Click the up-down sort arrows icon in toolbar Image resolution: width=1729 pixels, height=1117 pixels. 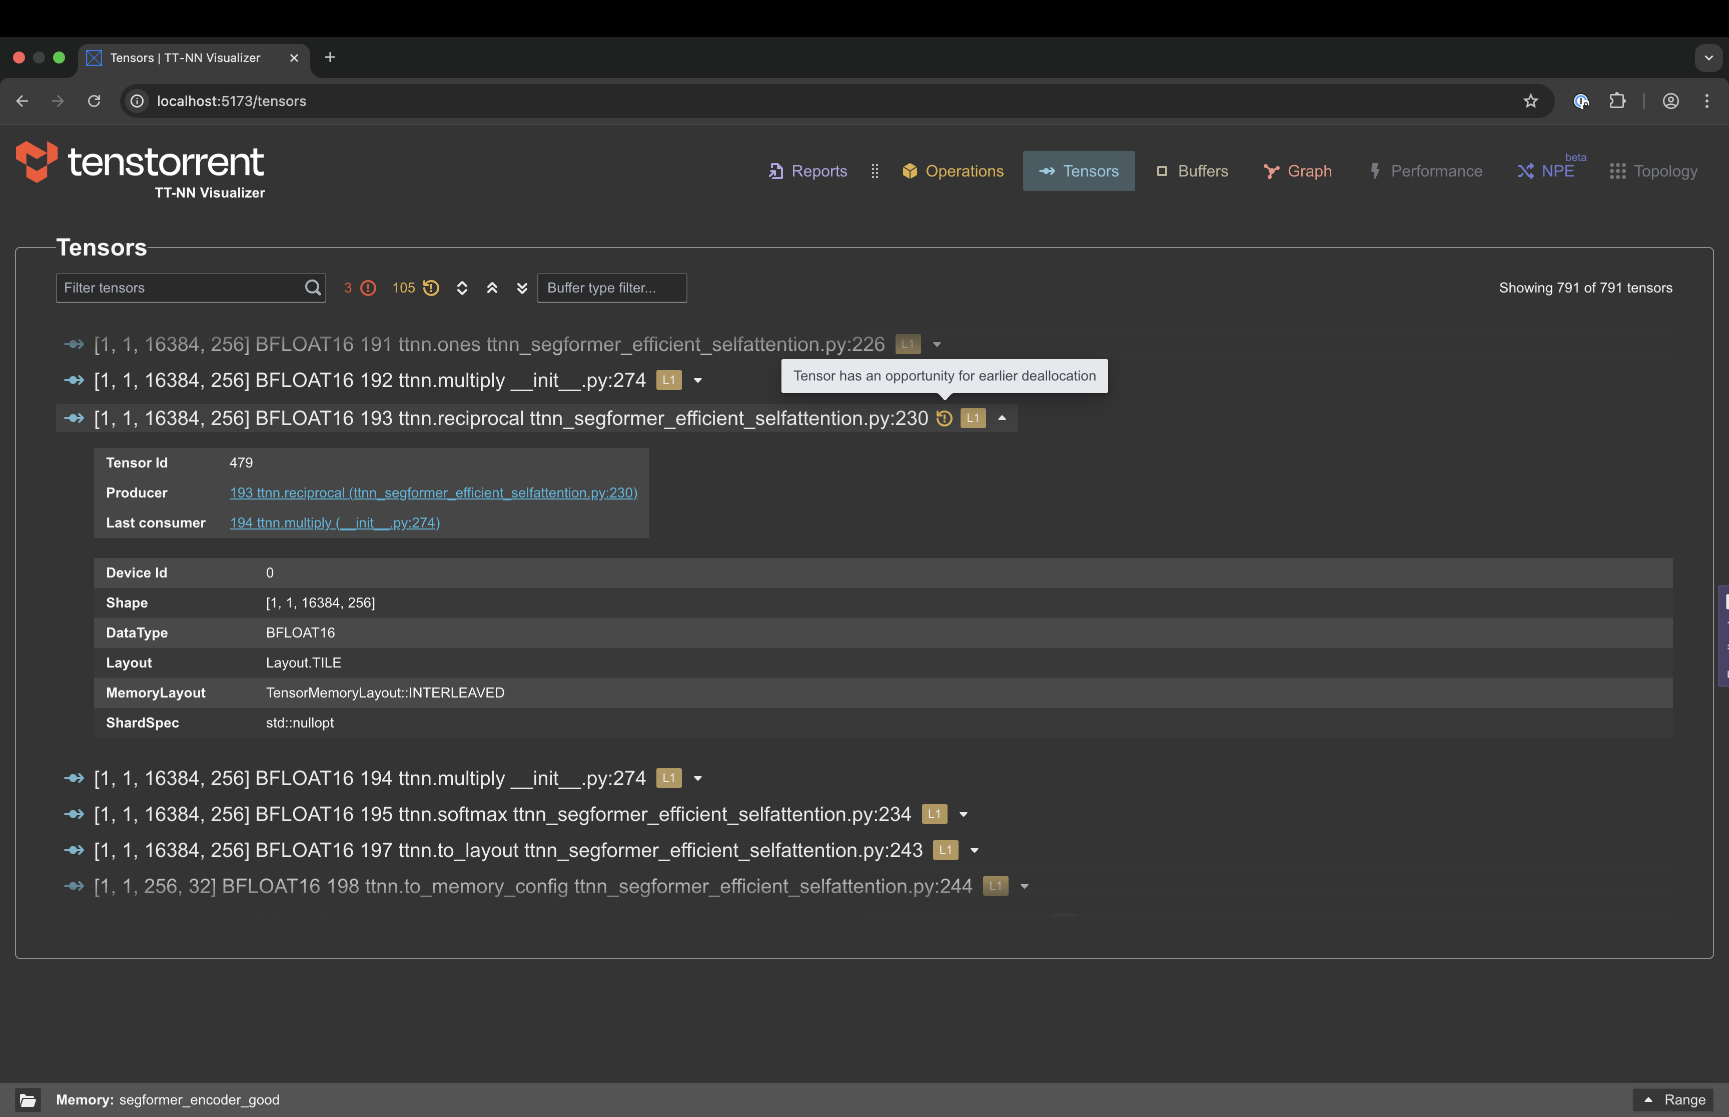[x=462, y=288]
